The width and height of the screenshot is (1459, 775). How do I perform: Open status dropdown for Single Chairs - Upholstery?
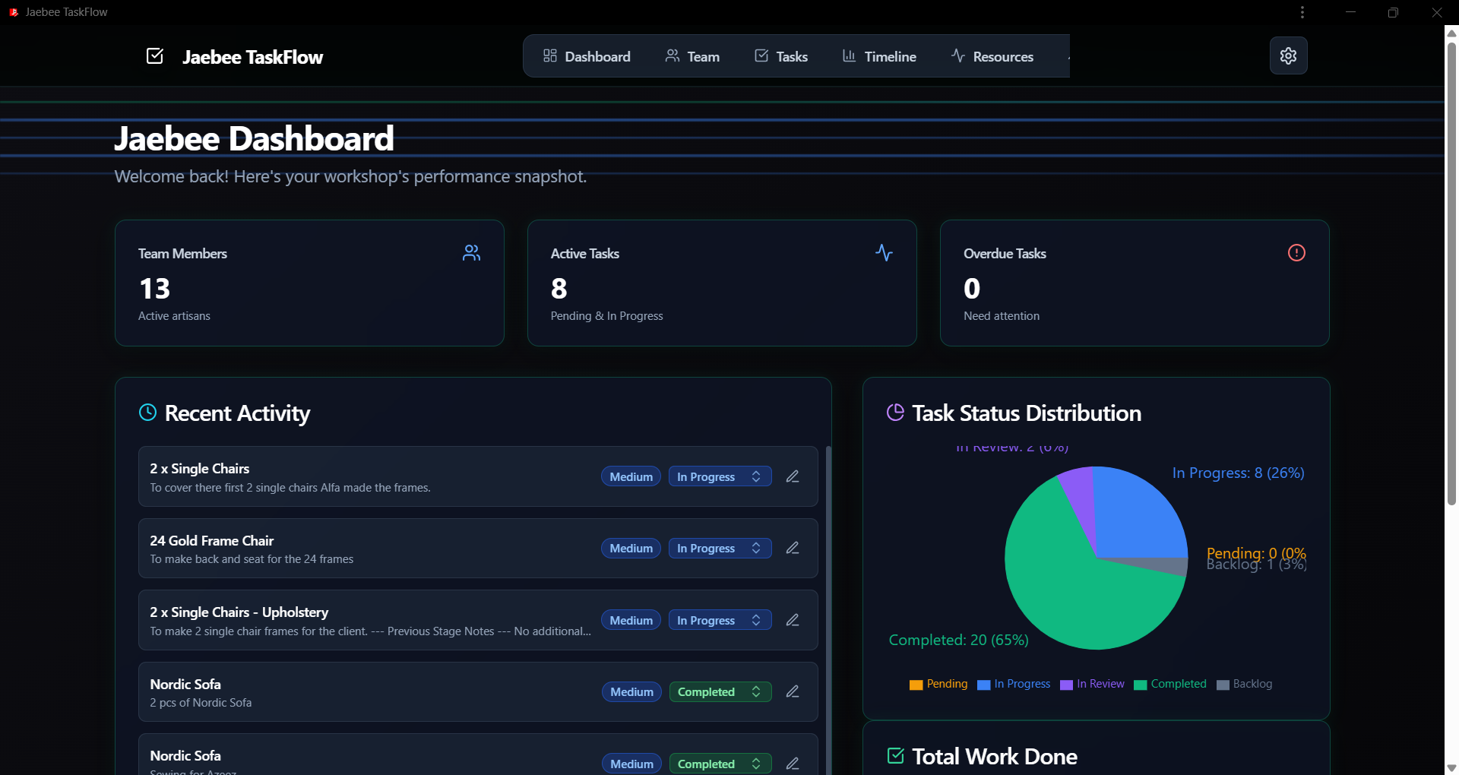pyautogui.click(x=720, y=620)
